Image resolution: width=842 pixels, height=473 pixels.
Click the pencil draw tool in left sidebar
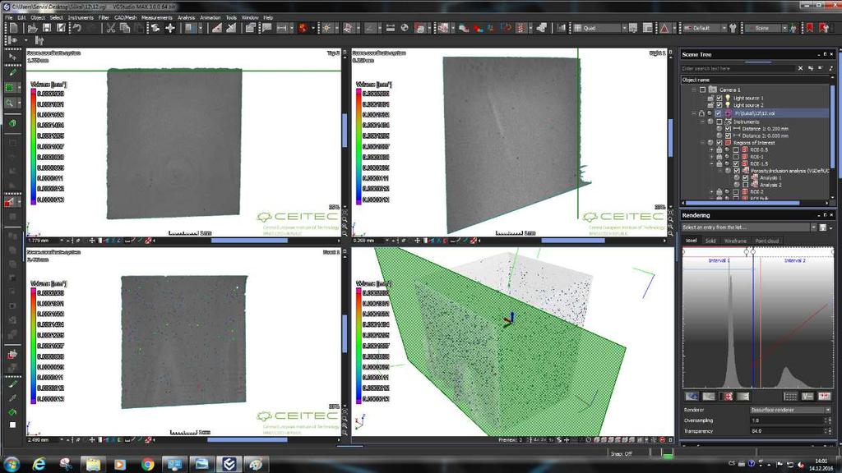click(12, 72)
